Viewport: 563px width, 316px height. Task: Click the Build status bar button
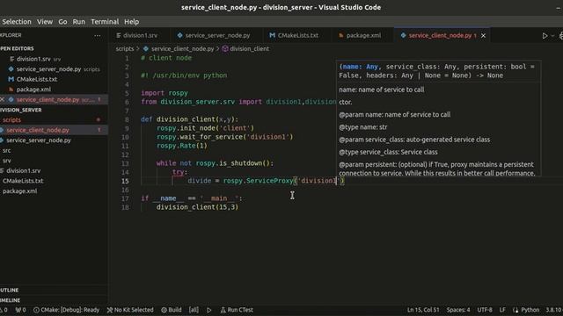click(172, 310)
